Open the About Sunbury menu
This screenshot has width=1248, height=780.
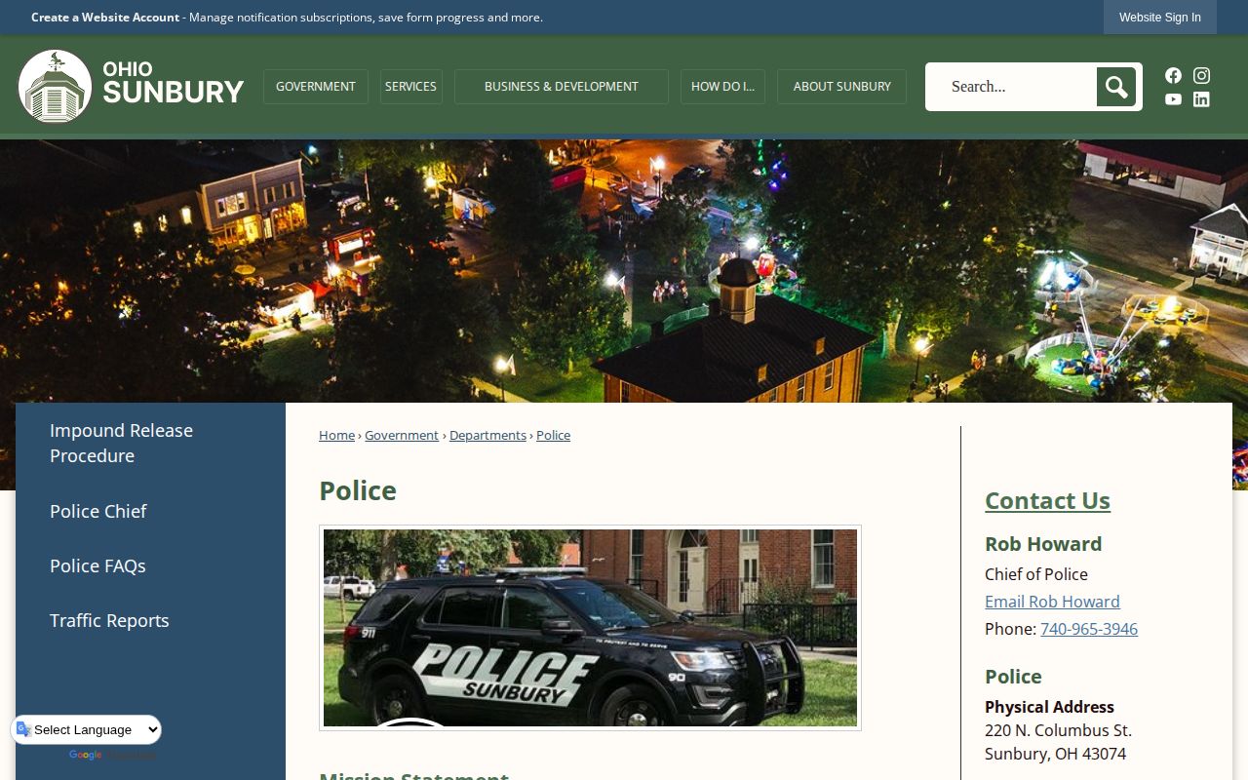842,87
